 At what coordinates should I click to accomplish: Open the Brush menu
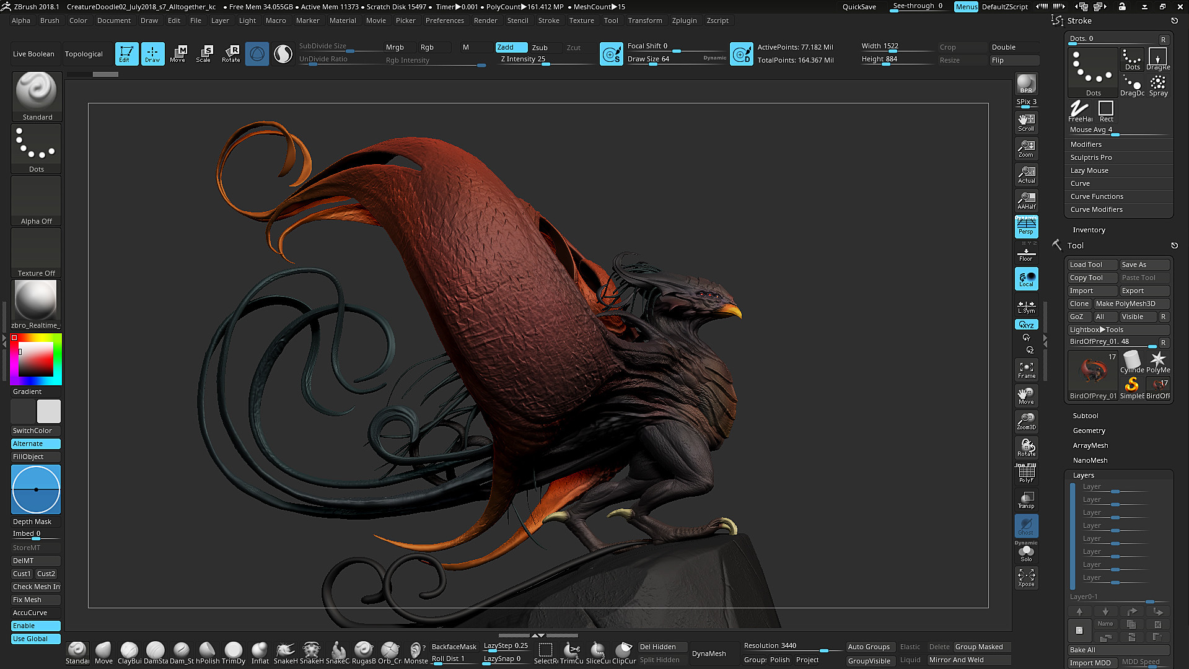[x=50, y=20]
